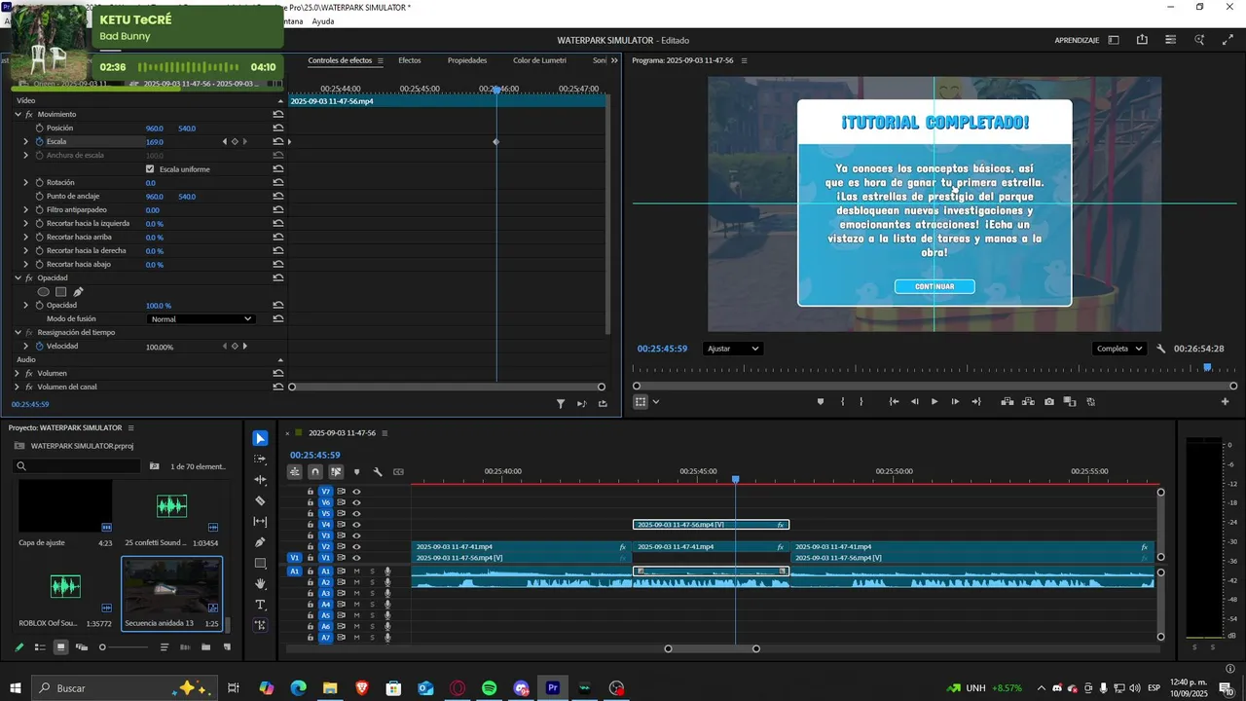Open Microsoft Edge from taskbar
Image resolution: width=1246 pixels, height=701 pixels.
coord(298,688)
